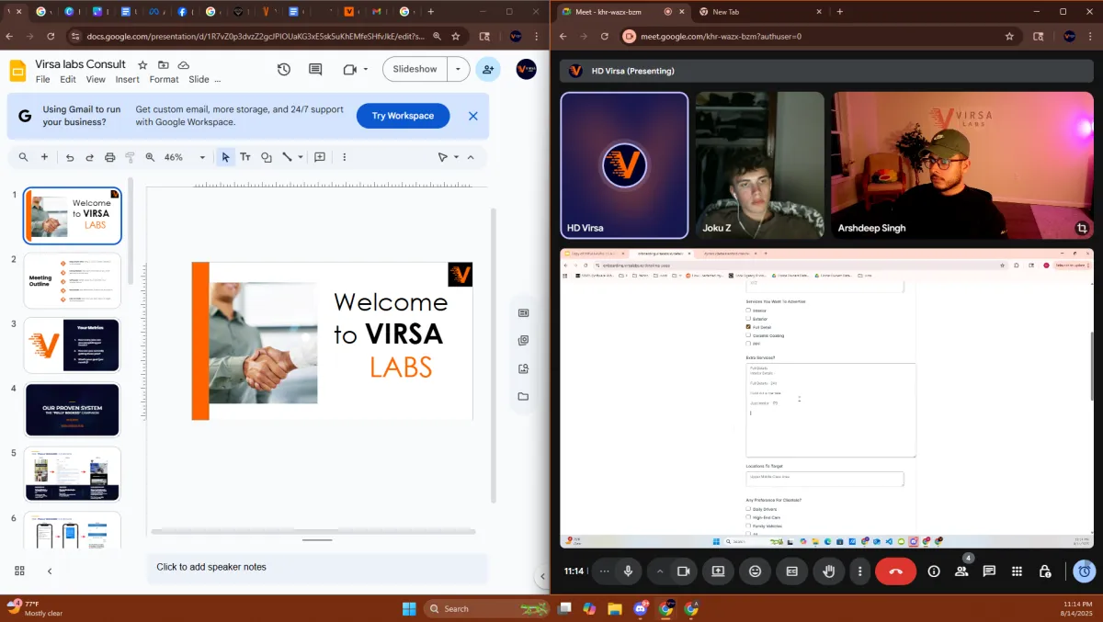Leave the call with red hang-up button

pos(896,571)
